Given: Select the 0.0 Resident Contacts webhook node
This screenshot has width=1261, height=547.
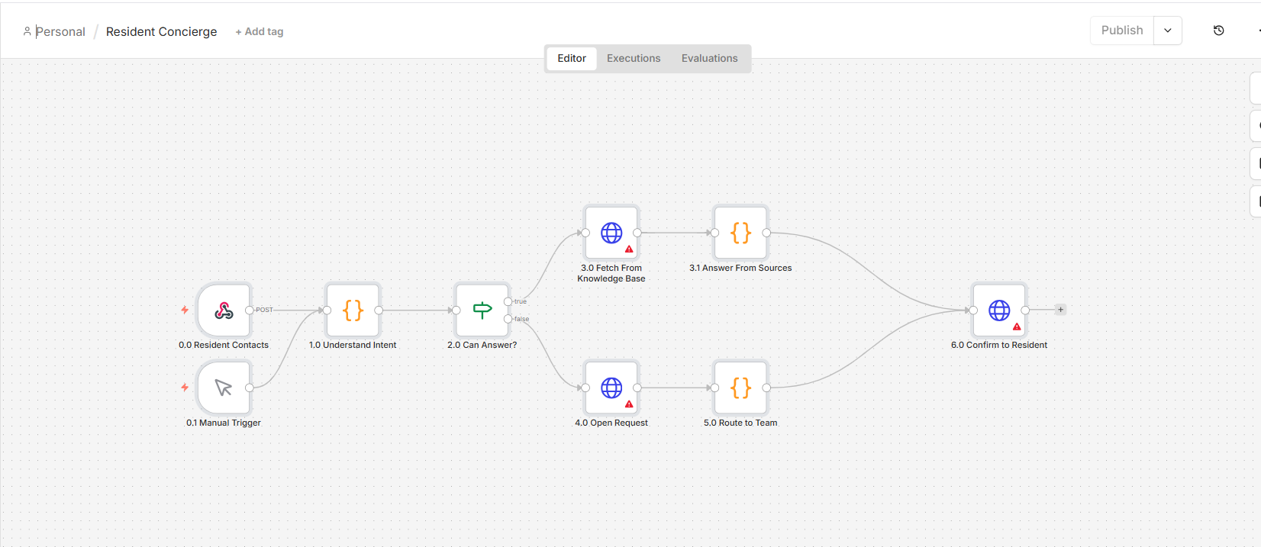Looking at the screenshot, I should pos(224,310).
